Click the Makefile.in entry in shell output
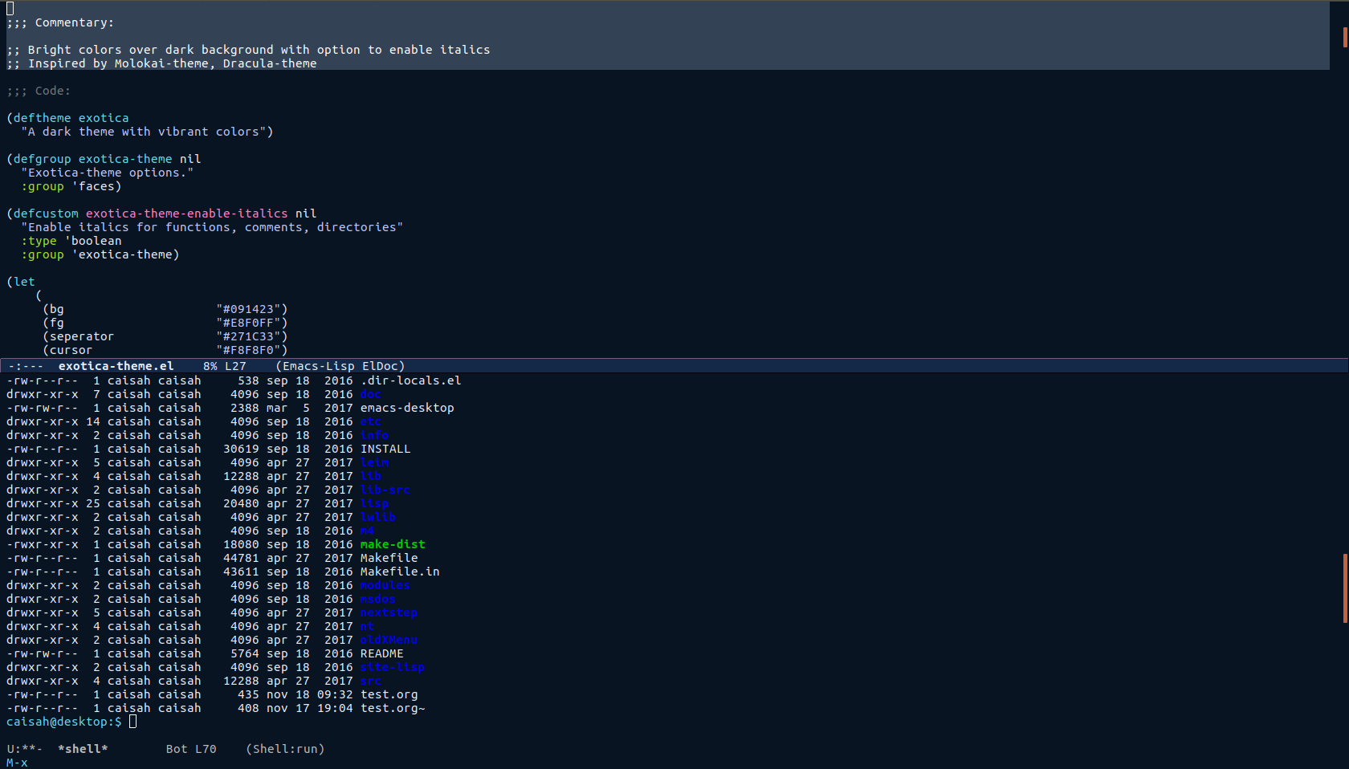Screen dimensions: 1349x769 click(x=400, y=572)
